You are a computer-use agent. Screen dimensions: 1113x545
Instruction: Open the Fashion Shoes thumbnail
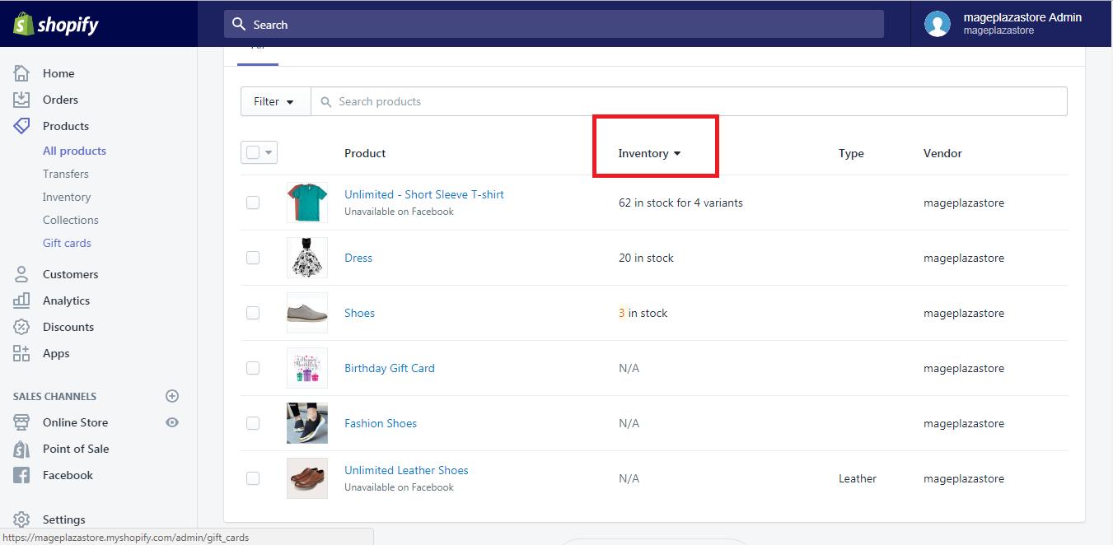[x=307, y=423]
